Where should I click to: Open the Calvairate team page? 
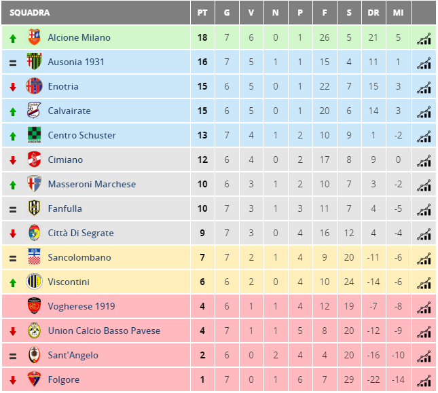pyautogui.click(x=69, y=111)
